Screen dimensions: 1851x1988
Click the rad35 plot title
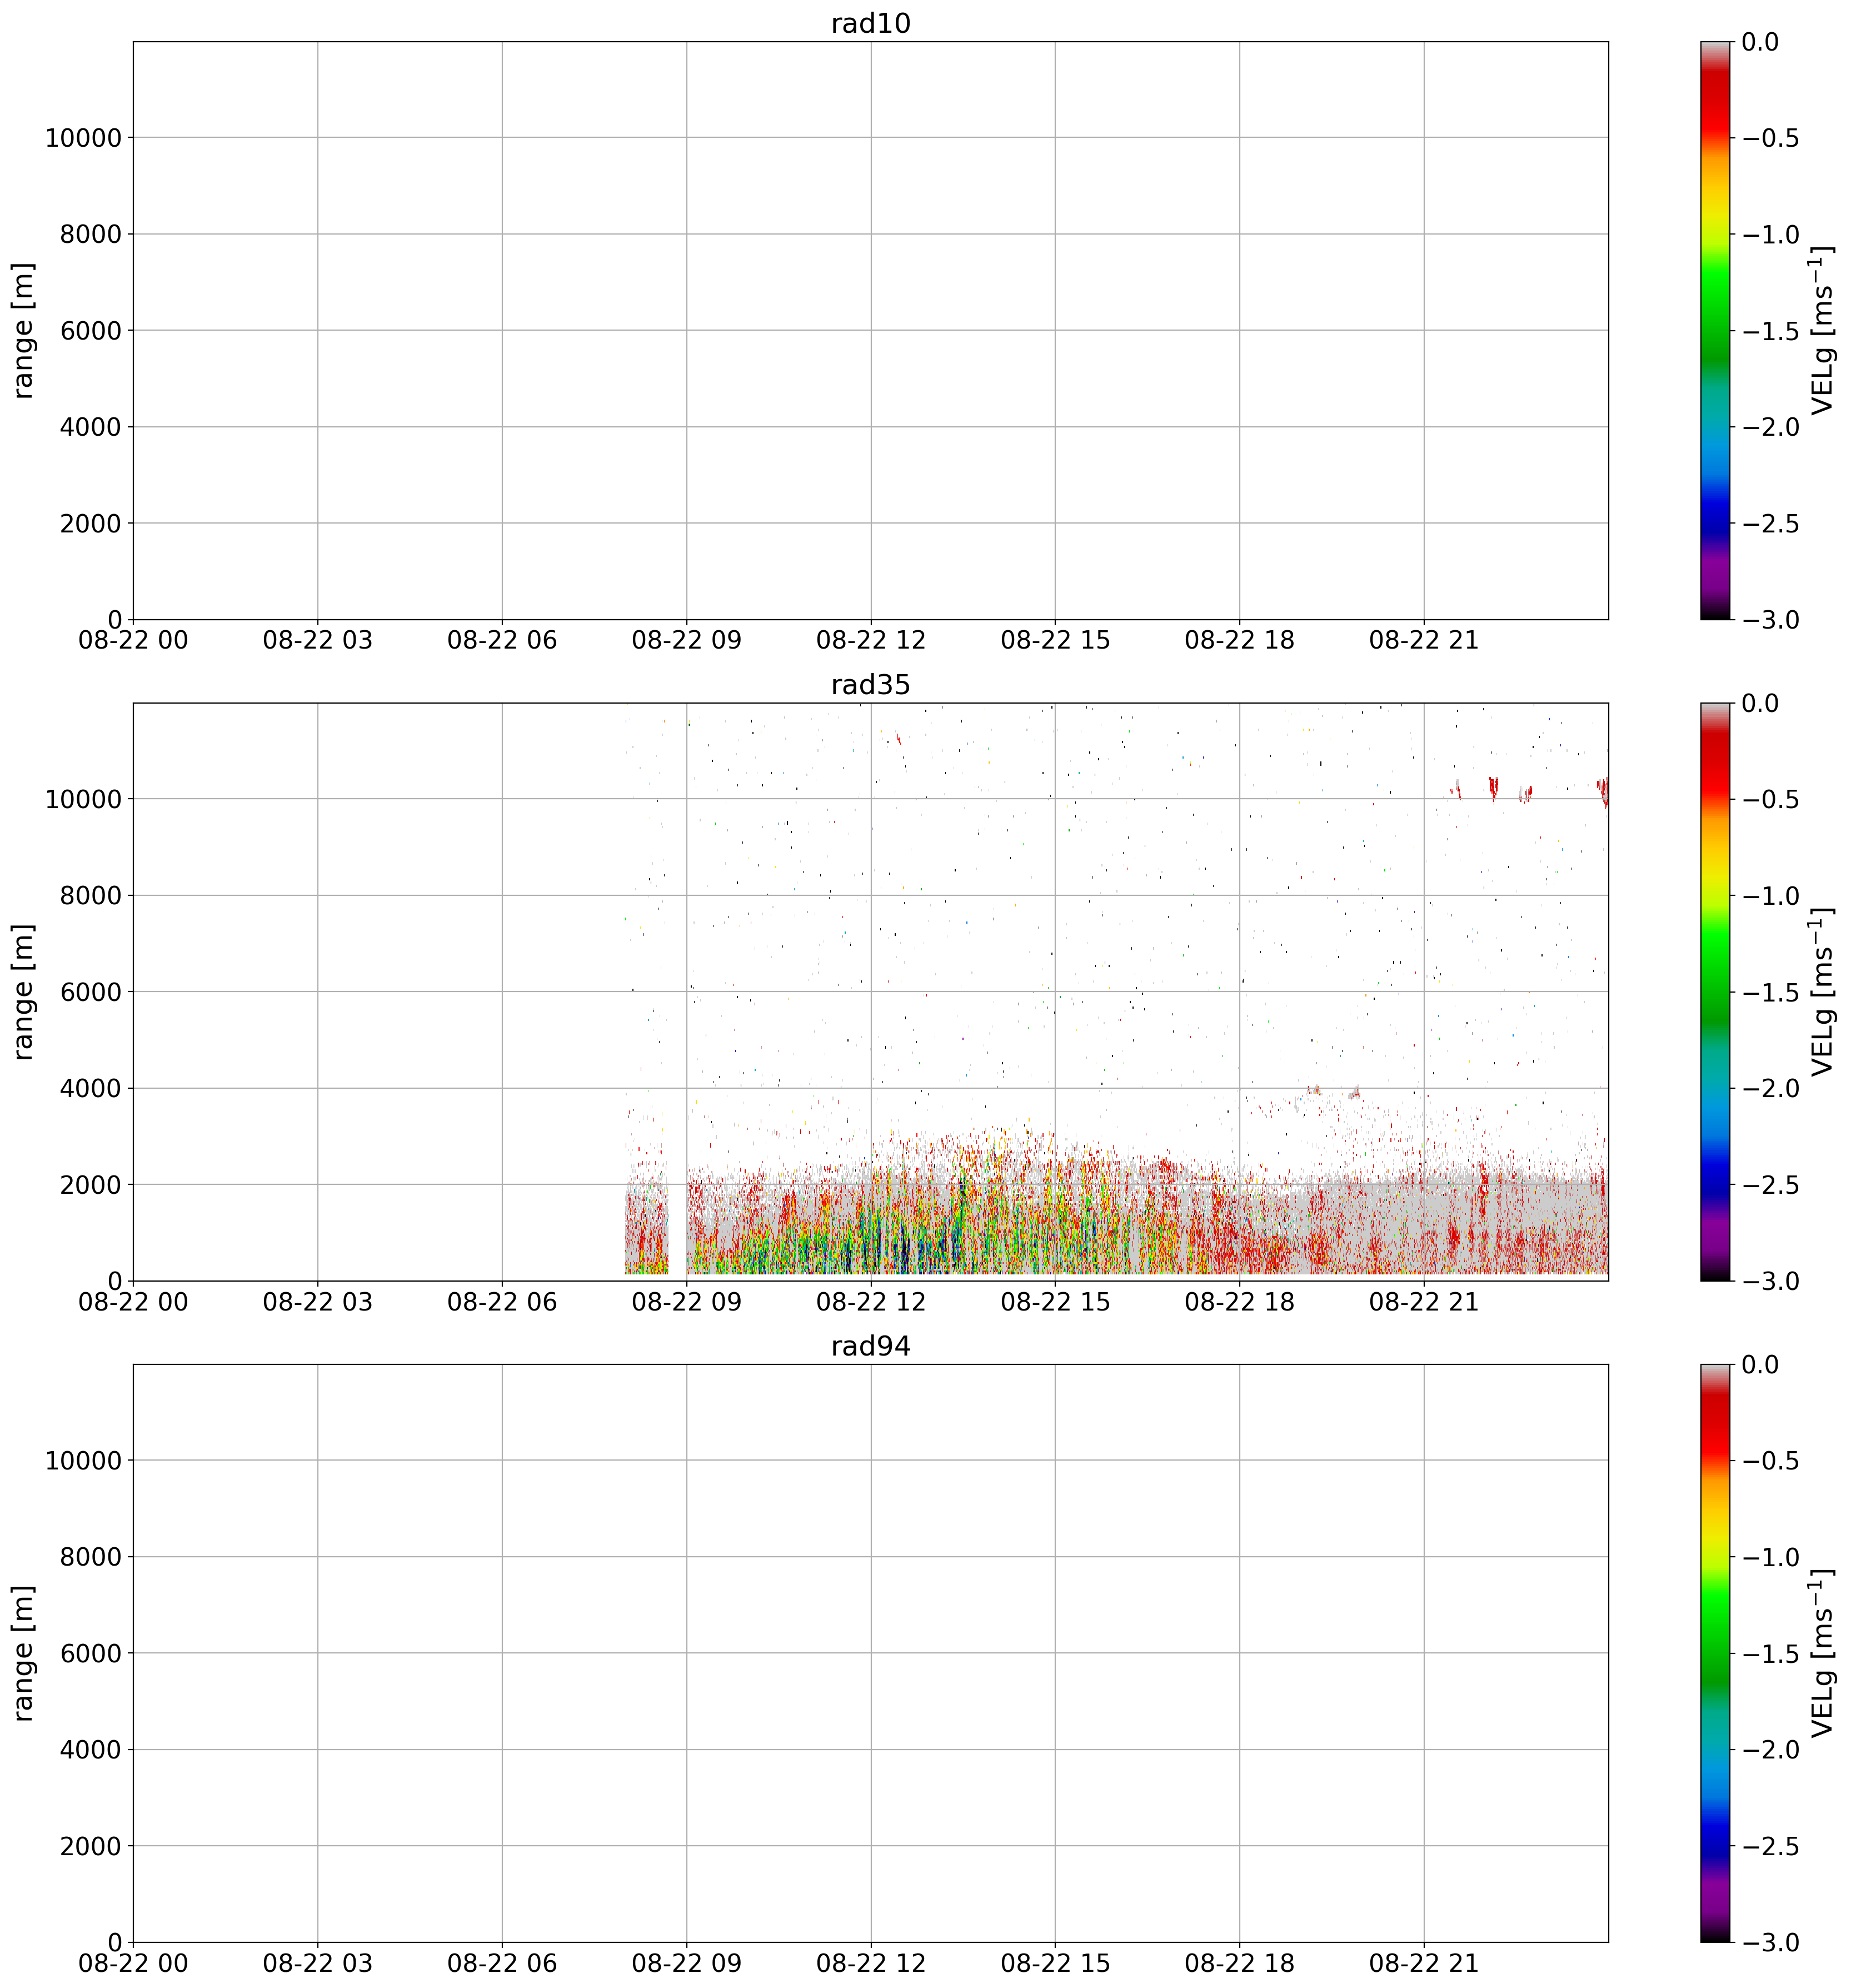(x=870, y=685)
